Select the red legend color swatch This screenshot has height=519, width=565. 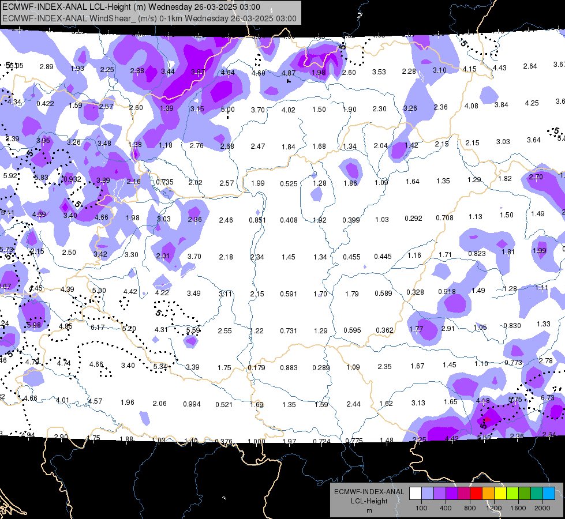pos(476,494)
